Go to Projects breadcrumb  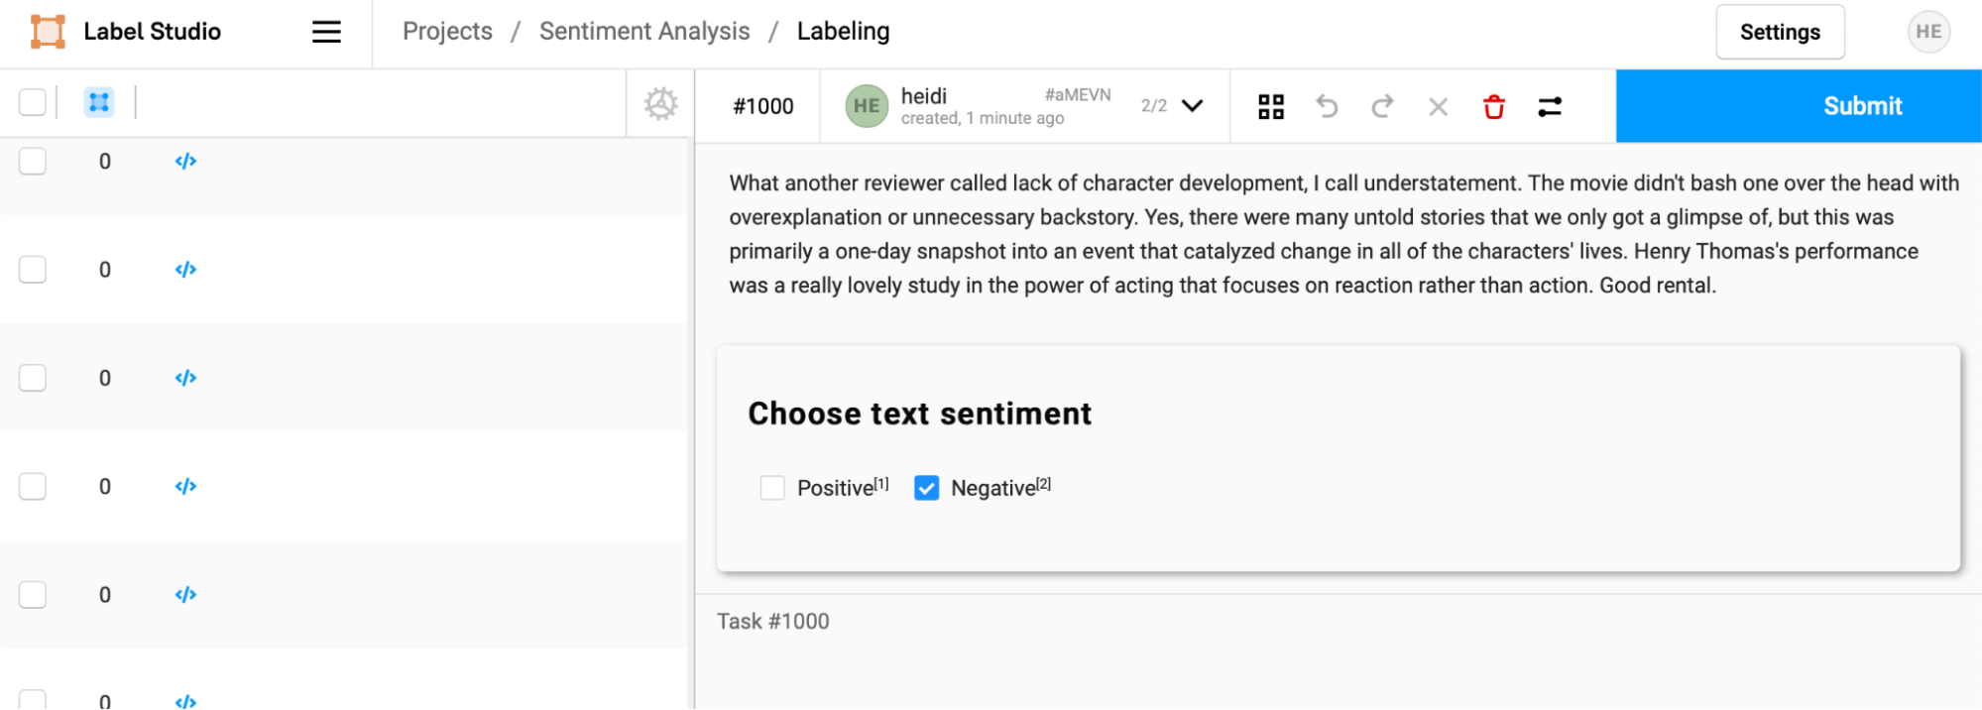click(x=447, y=32)
